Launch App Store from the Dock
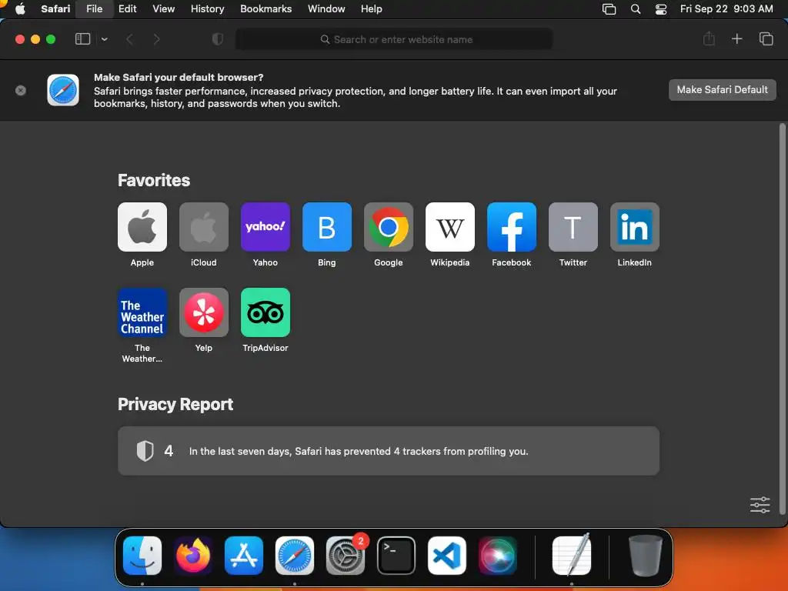The image size is (788, 591). [244, 556]
